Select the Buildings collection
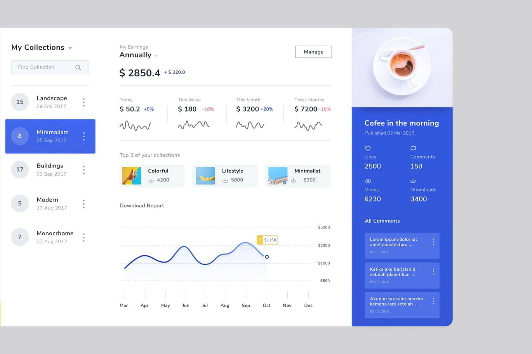Image resolution: width=532 pixels, height=354 pixels. pyautogui.click(x=50, y=170)
